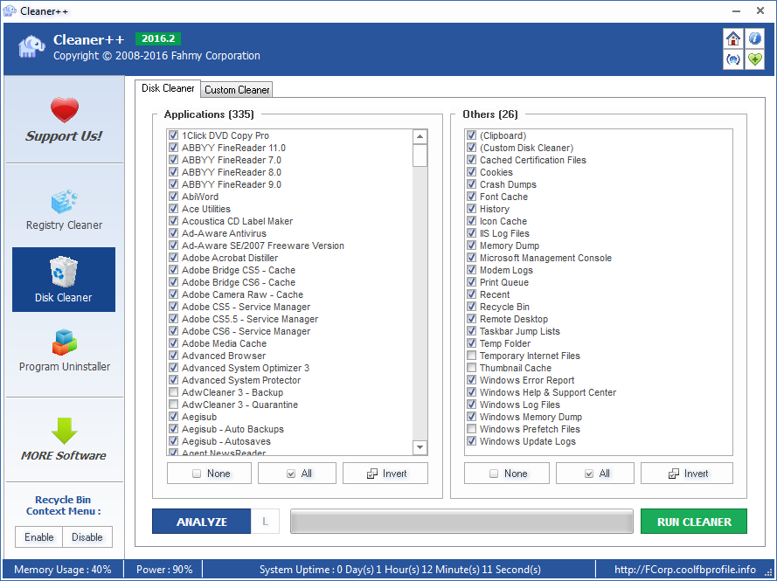This screenshot has width=777, height=581.
Task: Open the FCorp.coolfbprofile.info link
Action: pos(685,569)
